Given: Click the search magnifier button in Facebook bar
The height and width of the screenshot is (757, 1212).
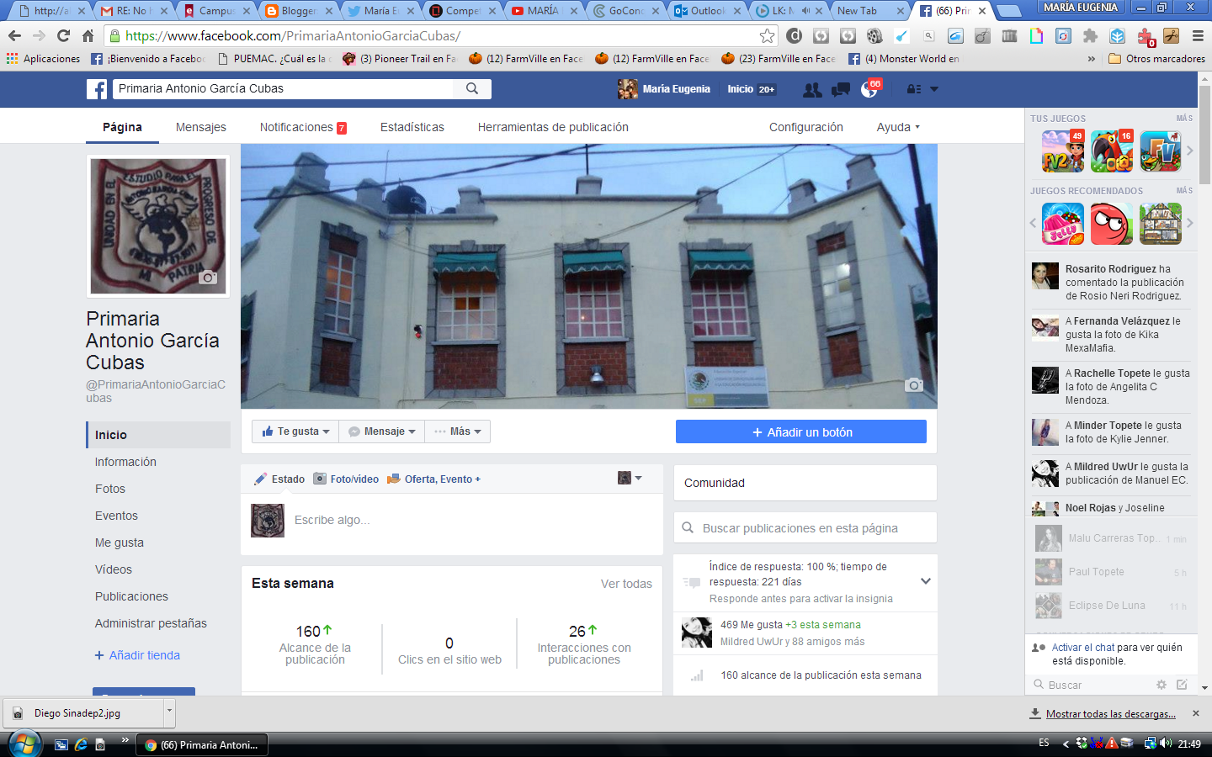Looking at the screenshot, I should [x=472, y=88].
